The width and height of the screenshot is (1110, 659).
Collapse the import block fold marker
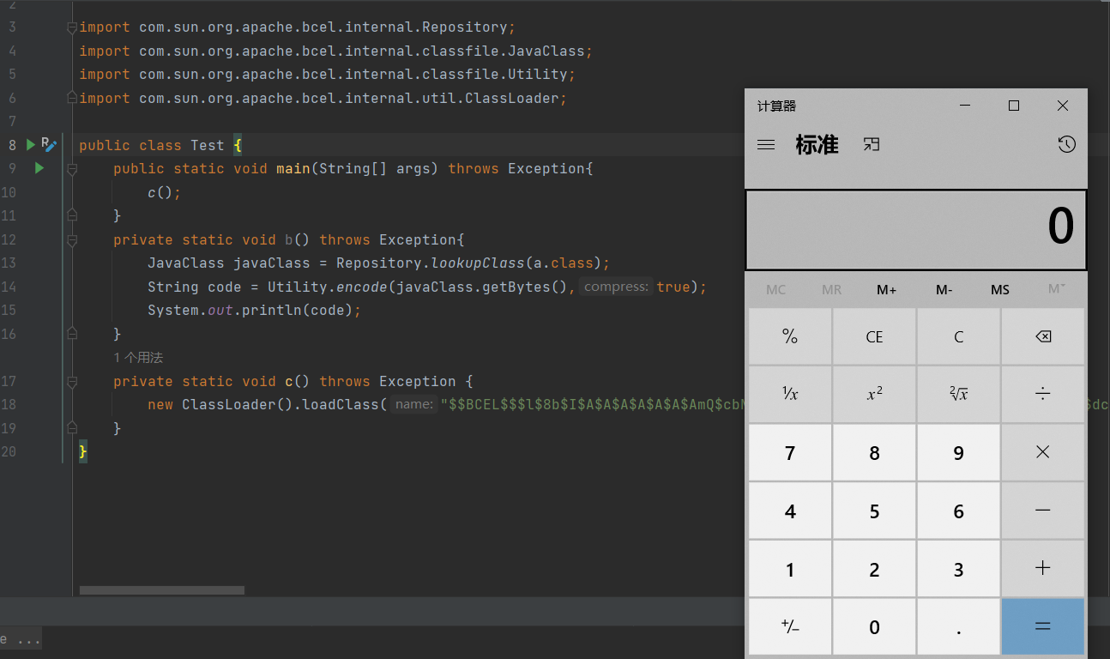[72, 27]
